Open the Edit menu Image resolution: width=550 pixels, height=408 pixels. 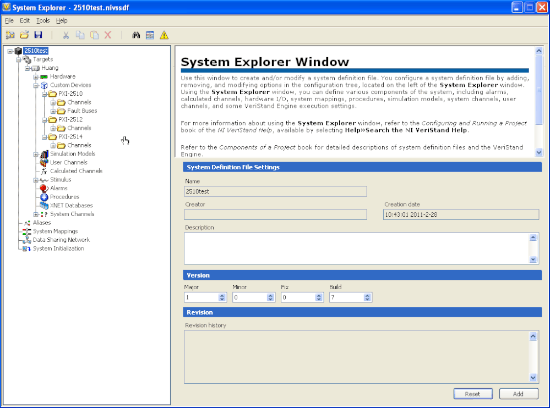pos(25,21)
